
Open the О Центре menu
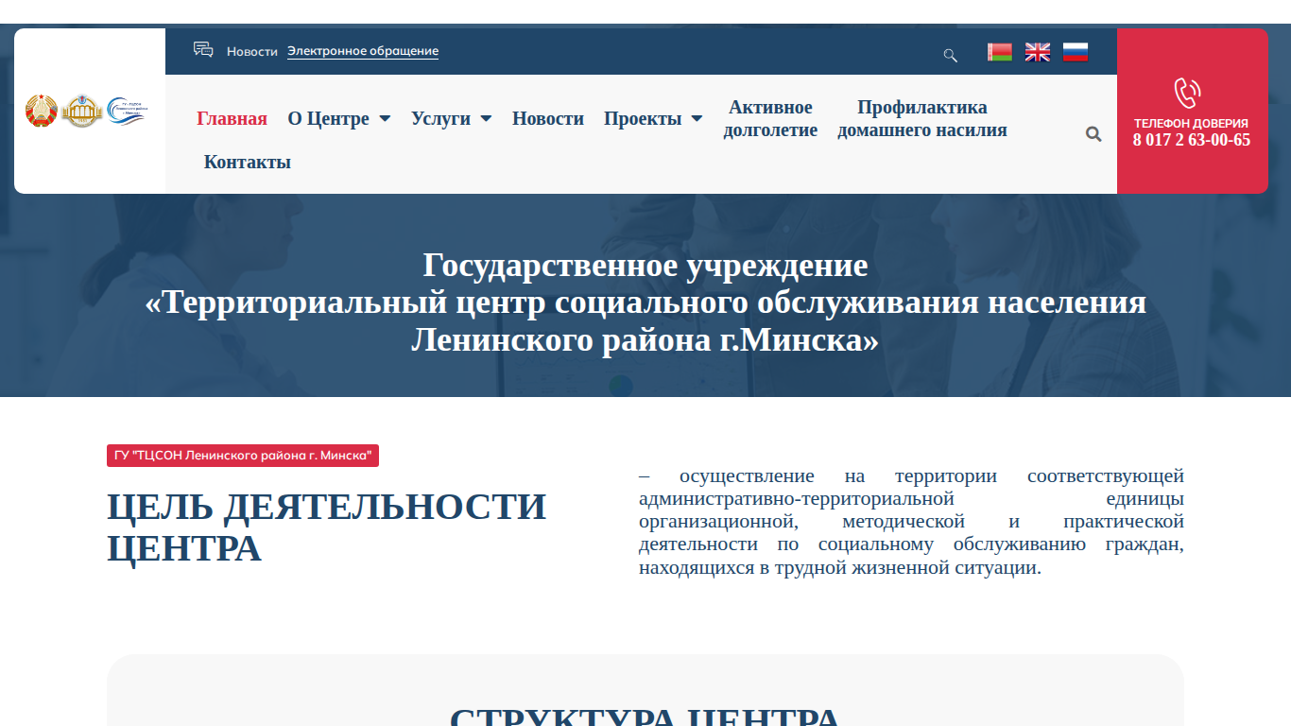coord(329,118)
